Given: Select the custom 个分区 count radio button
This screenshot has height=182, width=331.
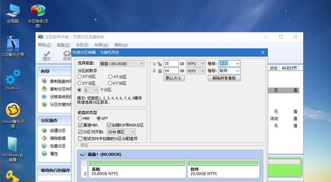Looking at the screenshot, I should tap(80, 90).
